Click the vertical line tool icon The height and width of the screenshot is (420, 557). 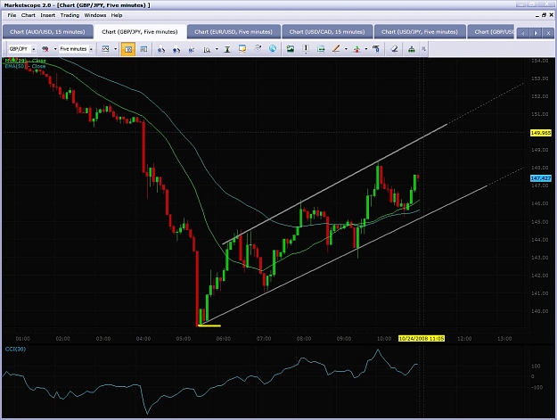coord(306,49)
